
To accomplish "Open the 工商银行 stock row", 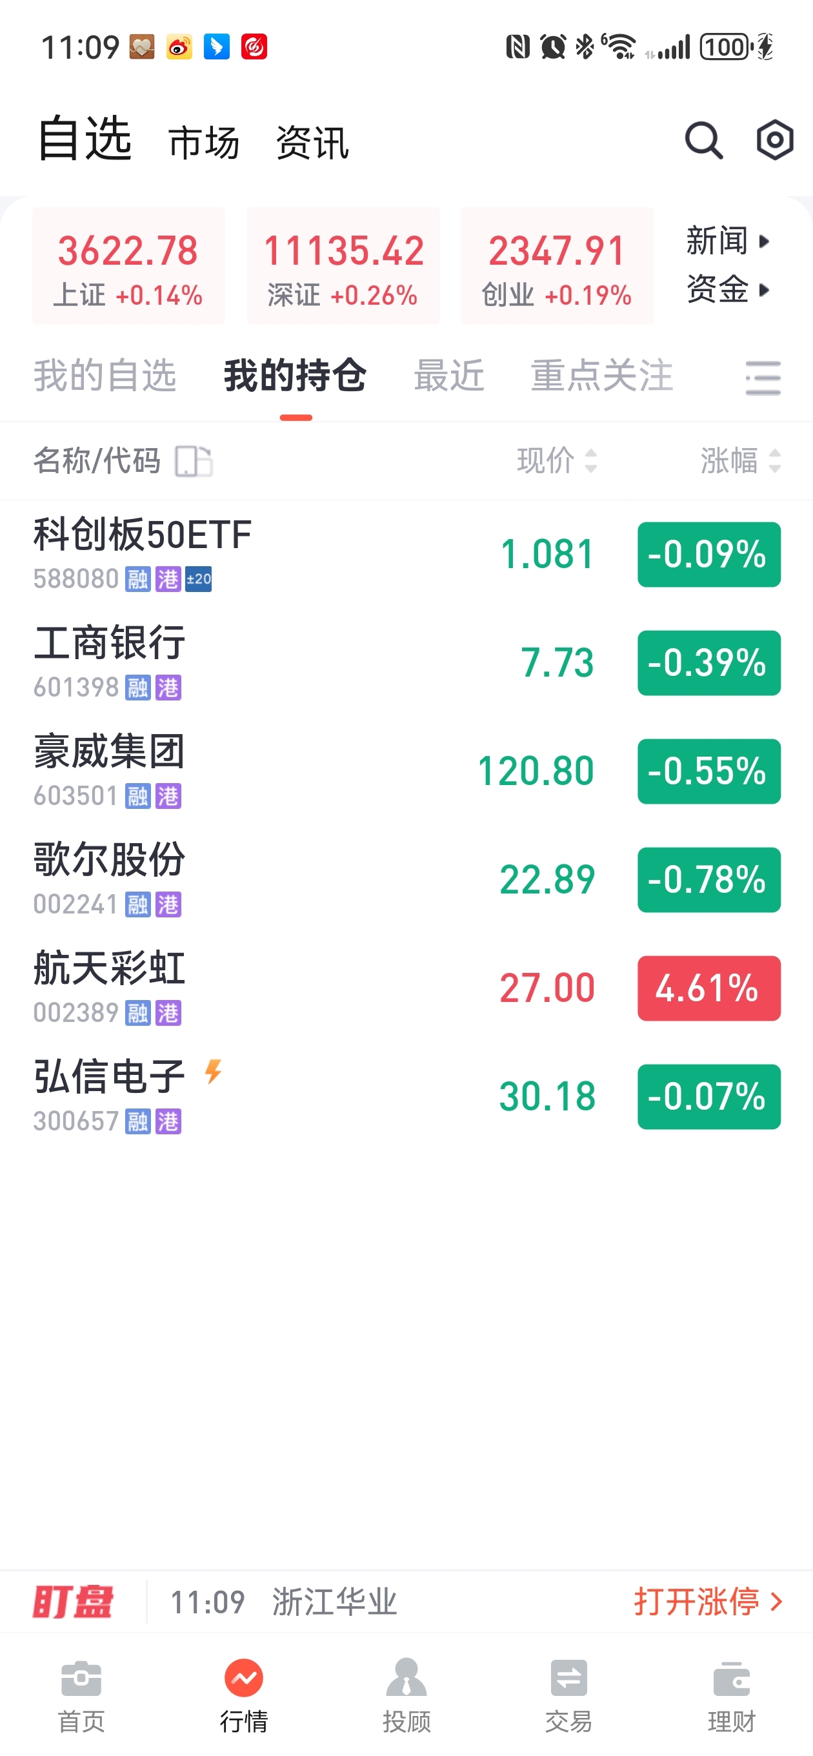I will click(x=406, y=662).
